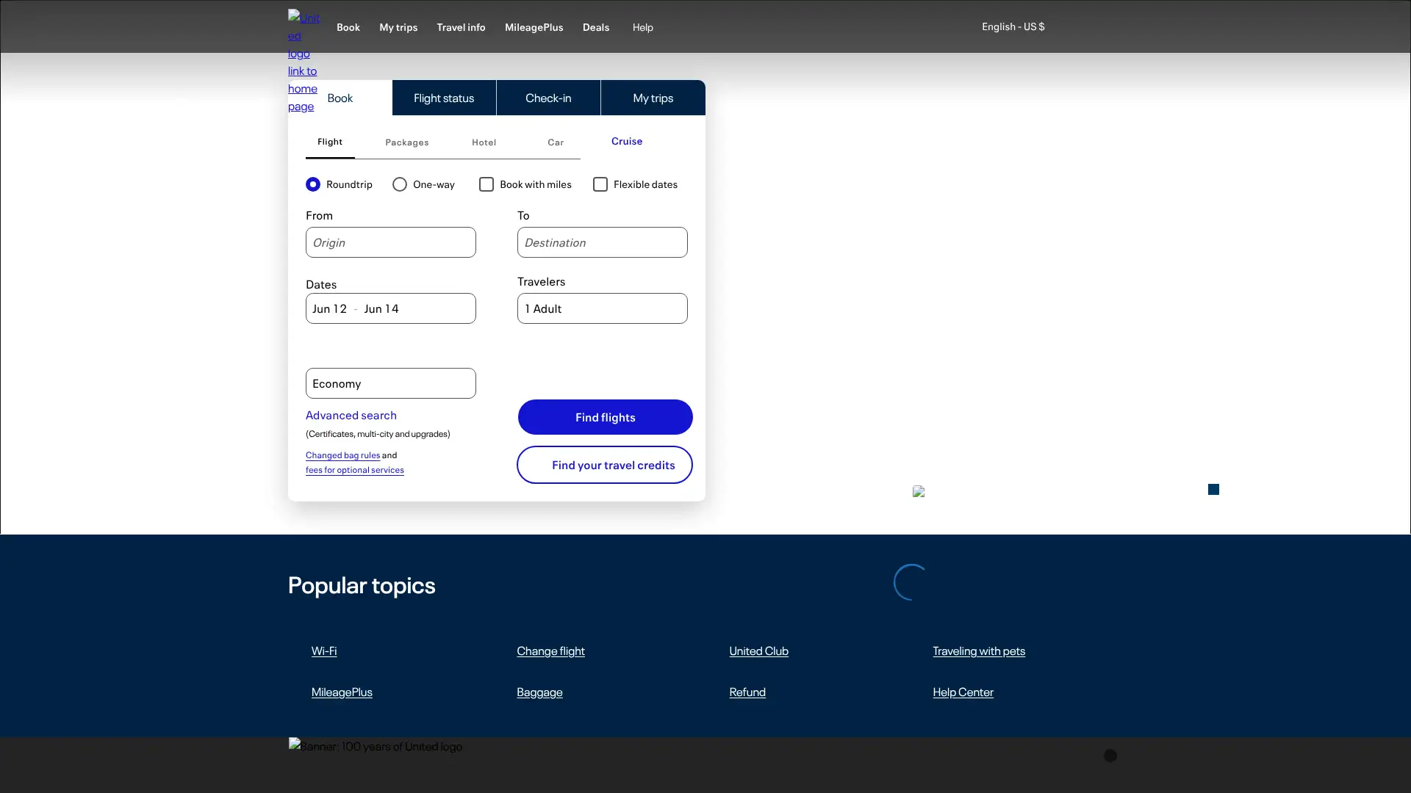Select the Roundtrip radio button
The height and width of the screenshot is (793, 1411).
(313, 184)
